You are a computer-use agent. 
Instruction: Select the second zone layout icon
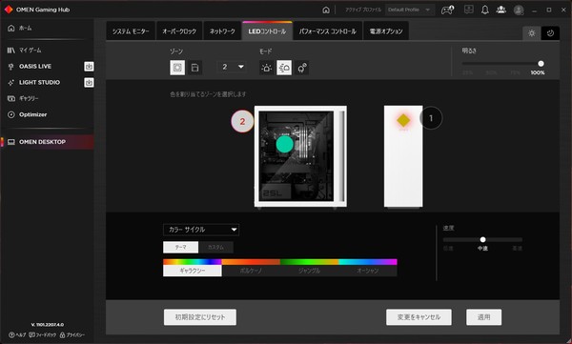point(195,68)
